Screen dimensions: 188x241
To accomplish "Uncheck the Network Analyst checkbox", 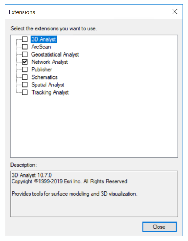I will 24,62.
